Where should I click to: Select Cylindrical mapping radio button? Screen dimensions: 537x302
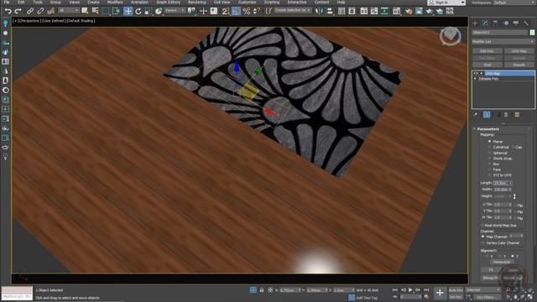[489, 148]
